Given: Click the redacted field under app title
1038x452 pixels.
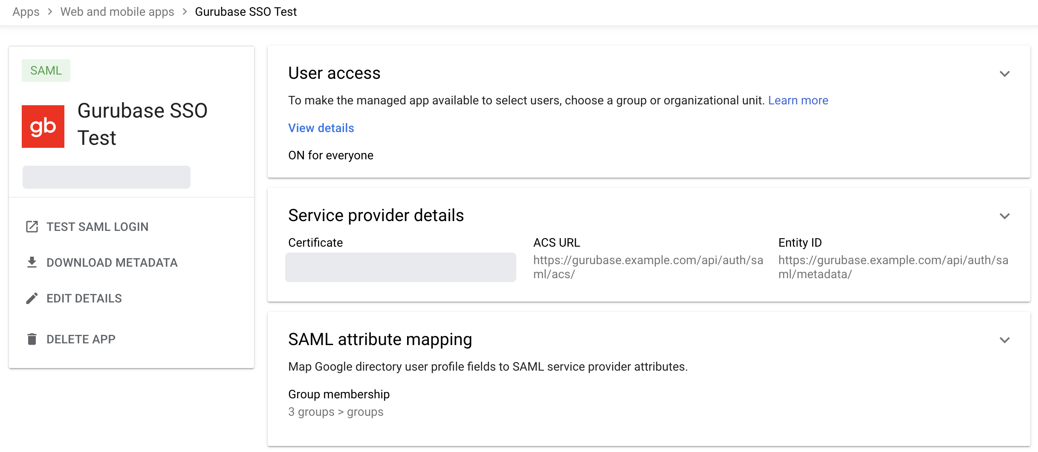Looking at the screenshot, I should [x=107, y=177].
